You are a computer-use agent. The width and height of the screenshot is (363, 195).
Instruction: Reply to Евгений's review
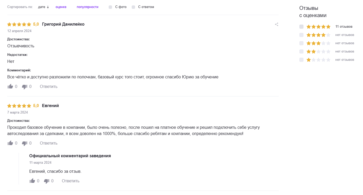click(49, 143)
